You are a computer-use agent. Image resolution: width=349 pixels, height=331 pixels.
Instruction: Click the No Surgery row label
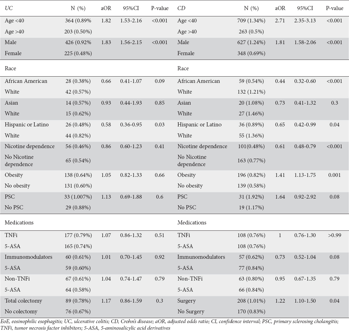[191, 311]
